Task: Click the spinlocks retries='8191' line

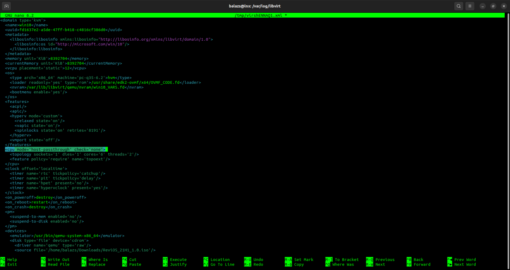Action: click(x=60, y=130)
